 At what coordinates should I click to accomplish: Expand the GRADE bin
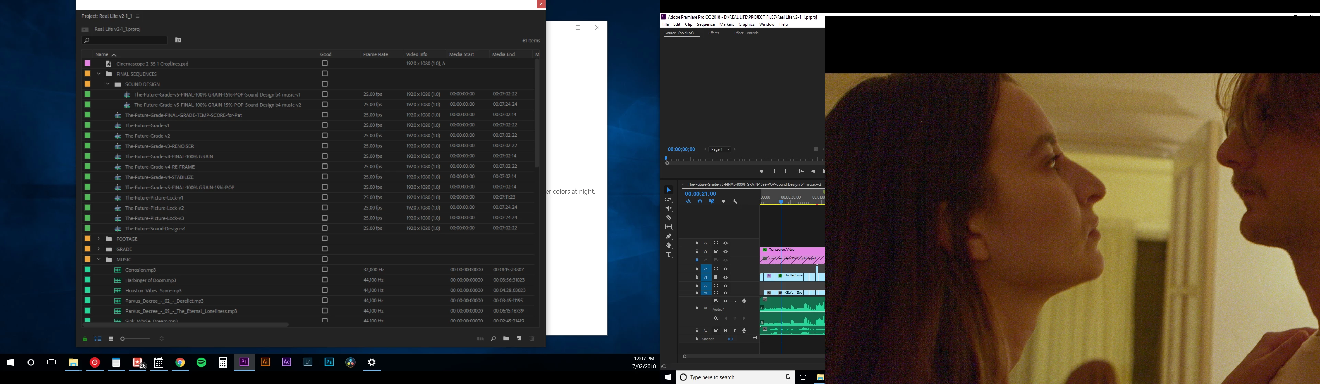coord(98,249)
